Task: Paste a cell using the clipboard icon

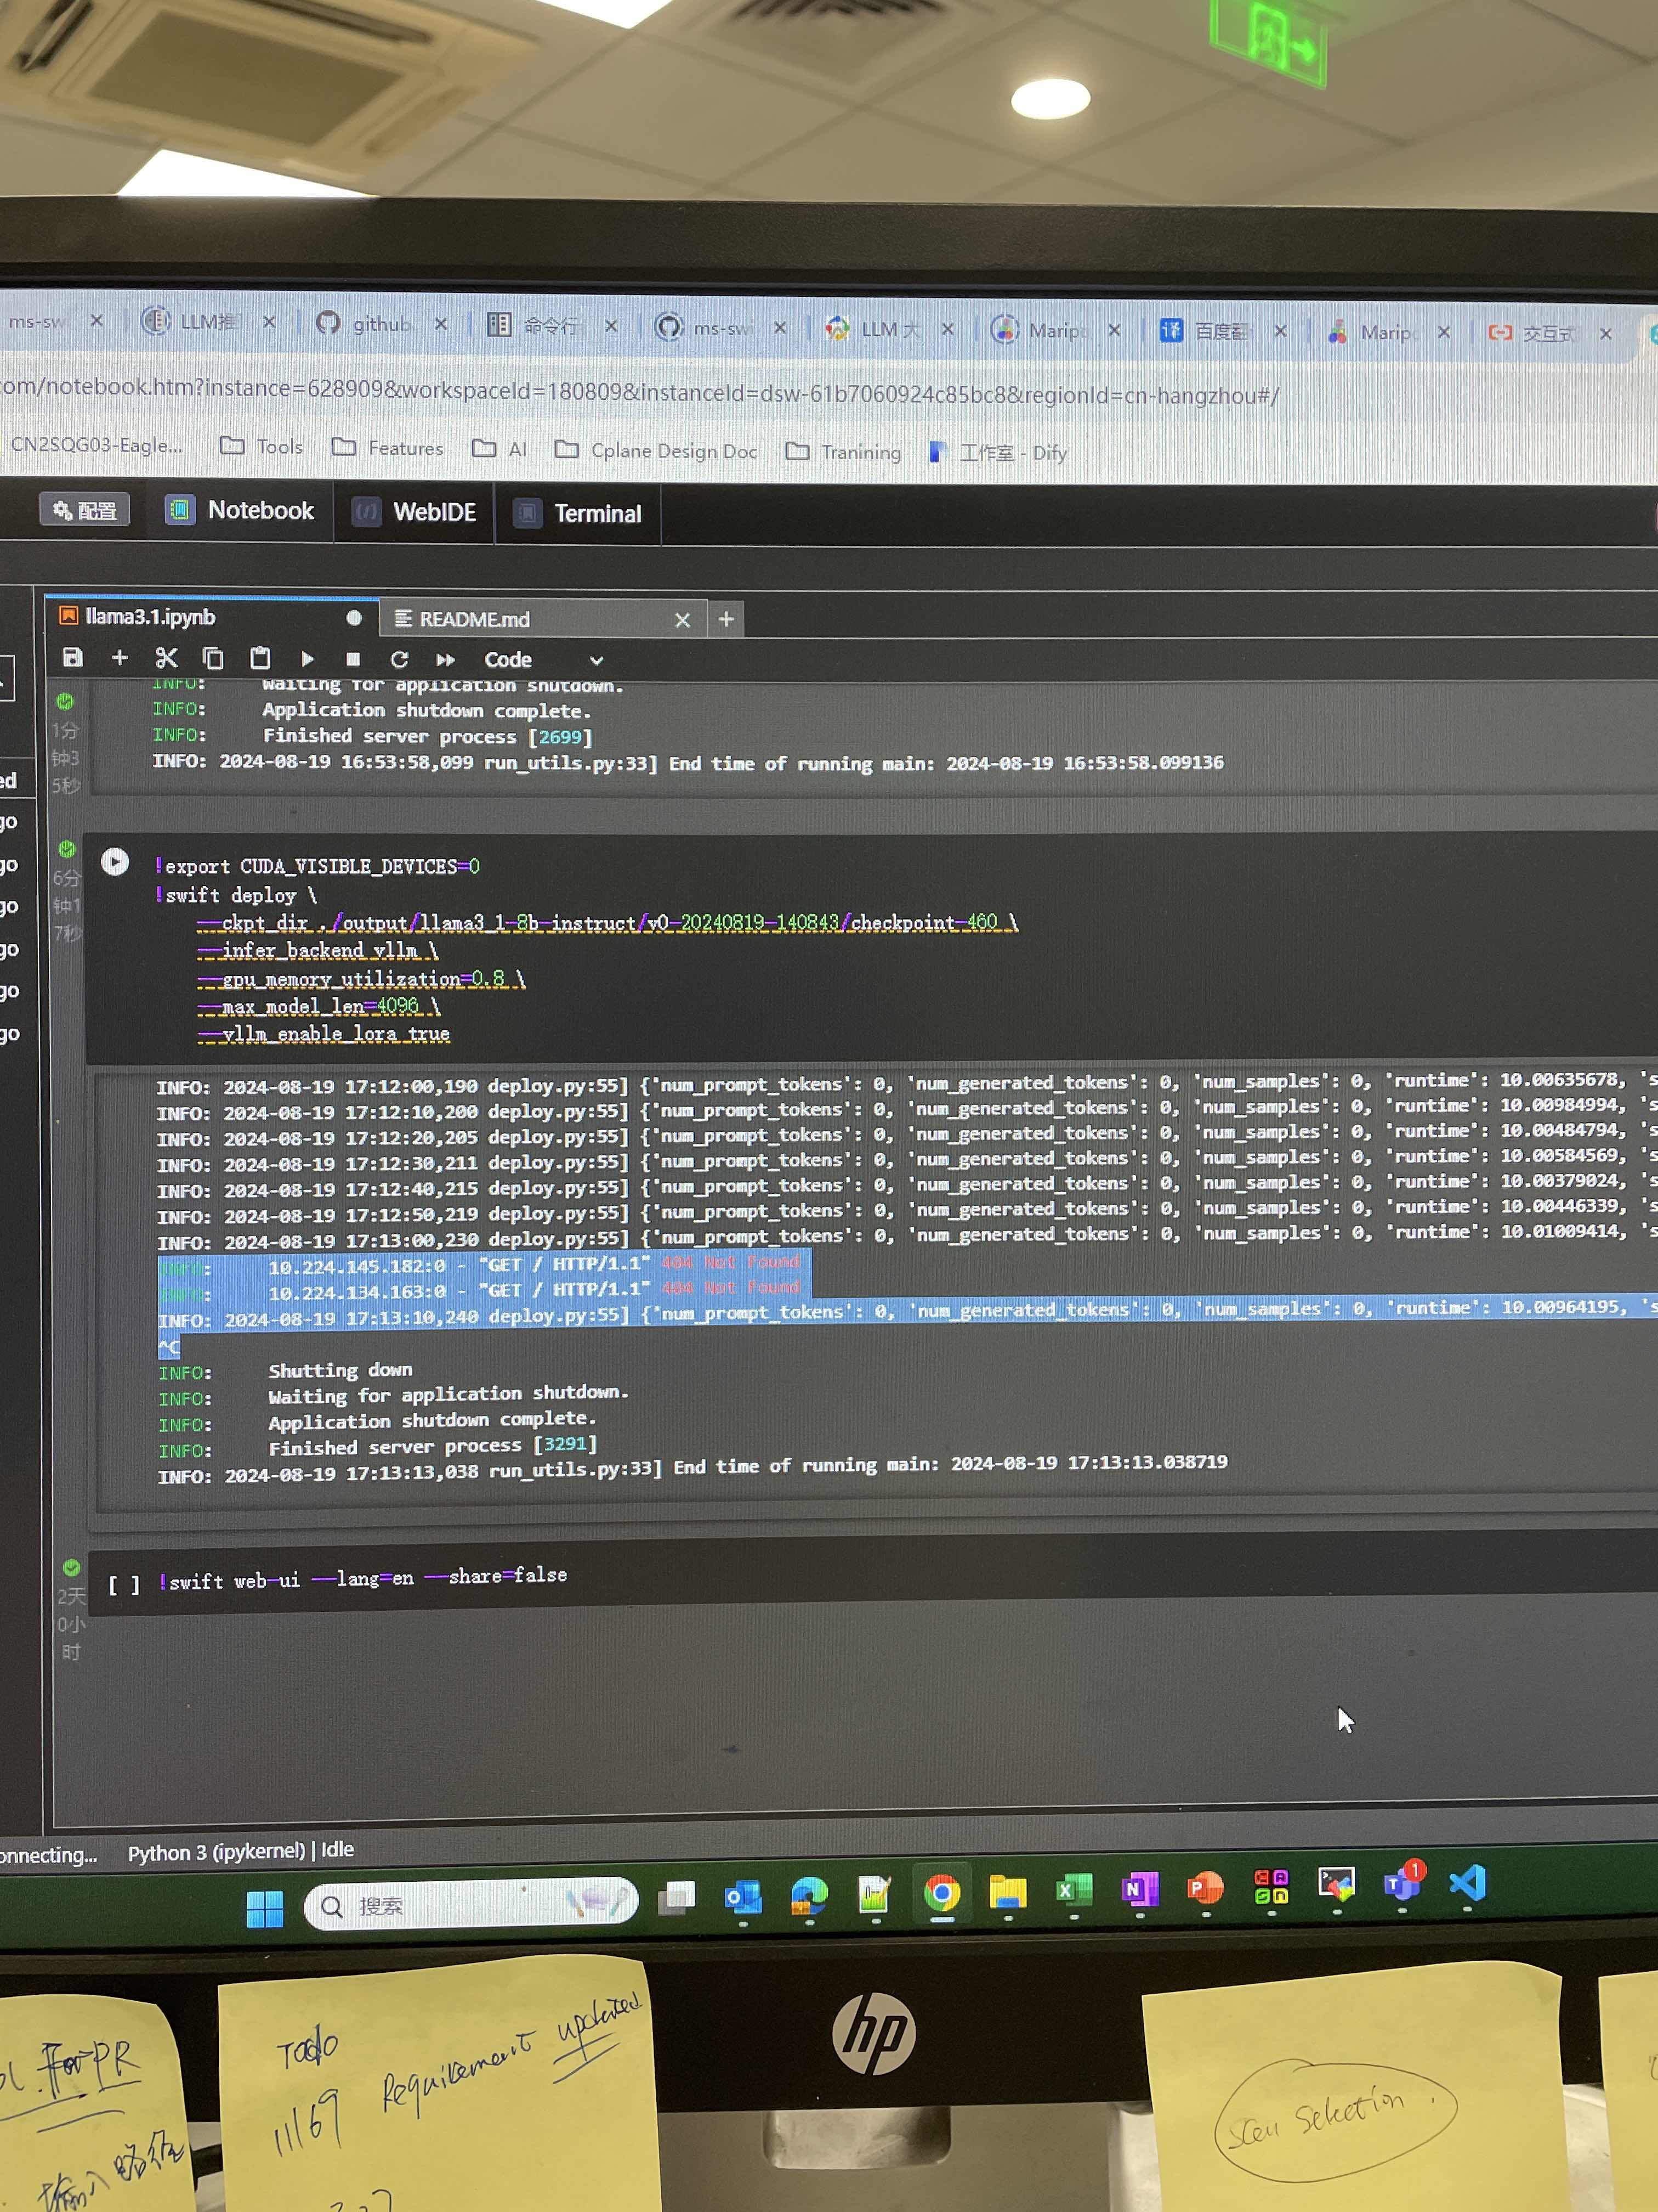Action: (260, 658)
